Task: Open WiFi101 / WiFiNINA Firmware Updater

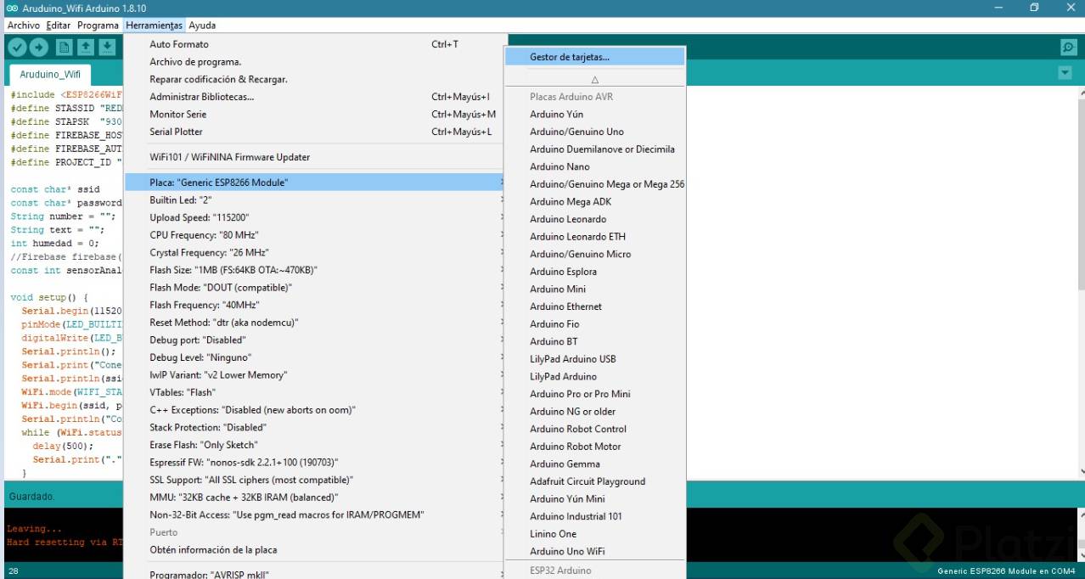Action: [x=315, y=157]
